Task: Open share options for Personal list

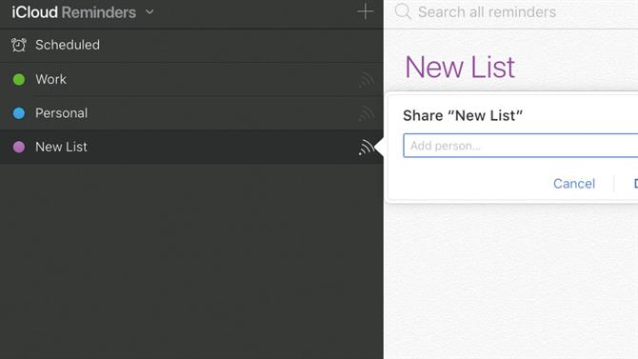Action: pos(367,113)
